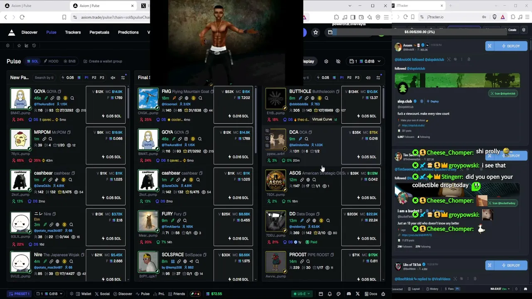Viewport: 532px width, 299px height.
Task: Open the chart icon in sub-toolbar
Action: pyautogui.click(x=27, y=45)
